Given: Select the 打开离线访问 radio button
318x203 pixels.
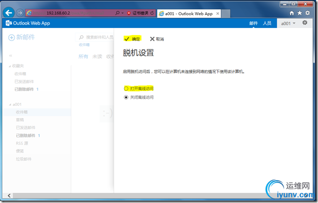Looking at the screenshot, I should point(126,89).
